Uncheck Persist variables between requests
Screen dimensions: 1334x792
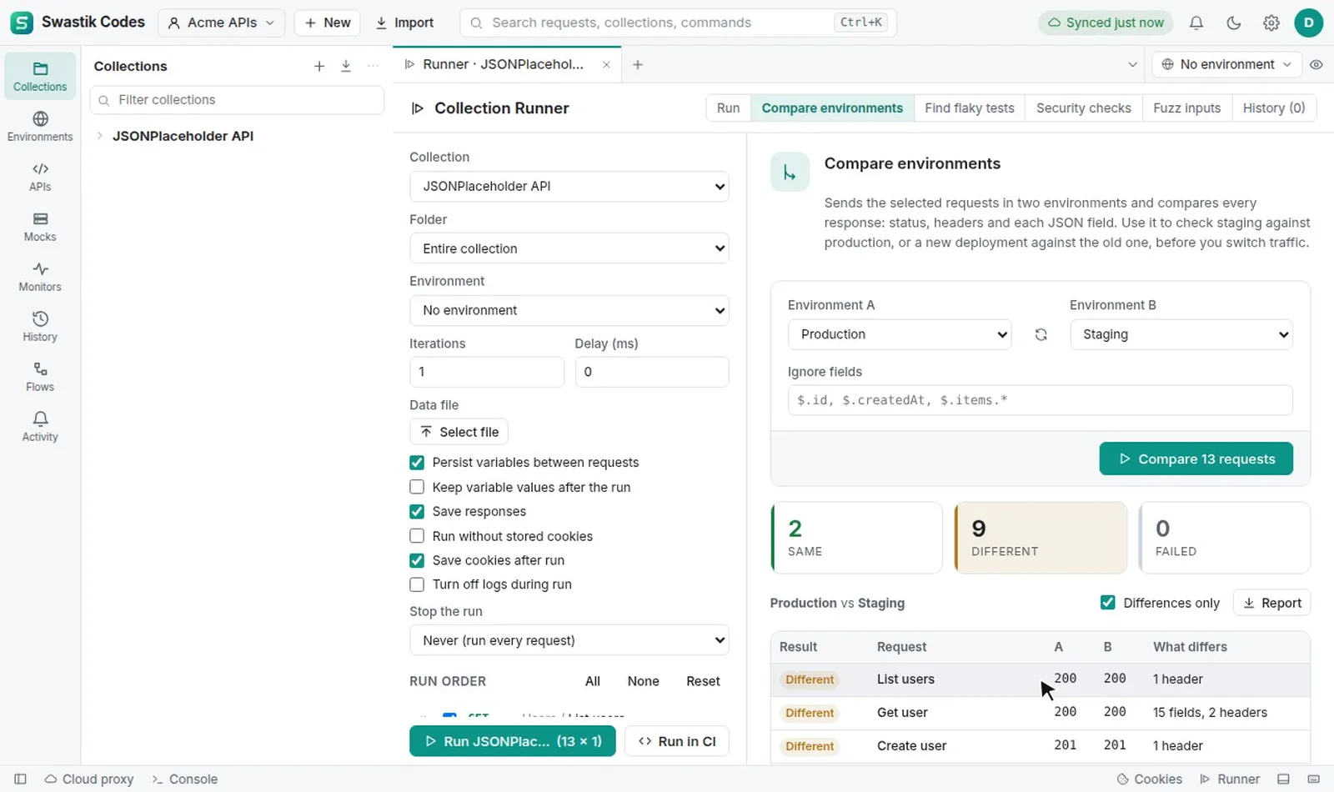tap(417, 463)
